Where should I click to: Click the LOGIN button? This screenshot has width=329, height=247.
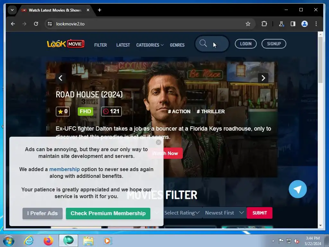point(246,44)
